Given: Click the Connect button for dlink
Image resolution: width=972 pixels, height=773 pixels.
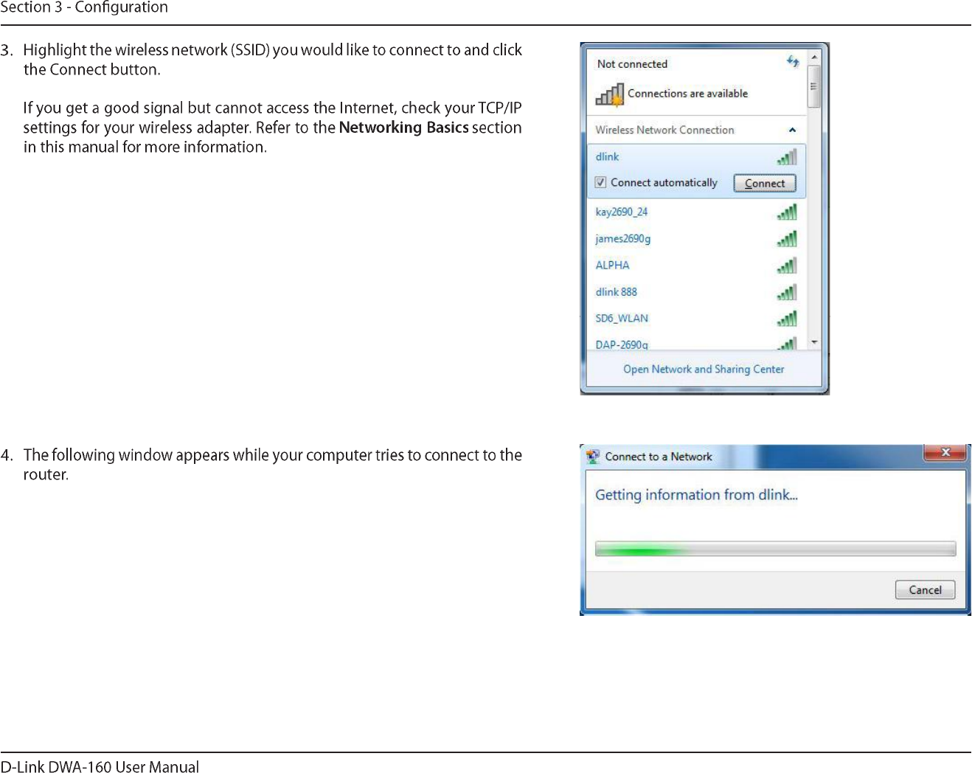Looking at the screenshot, I should click(x=765, y=183).
